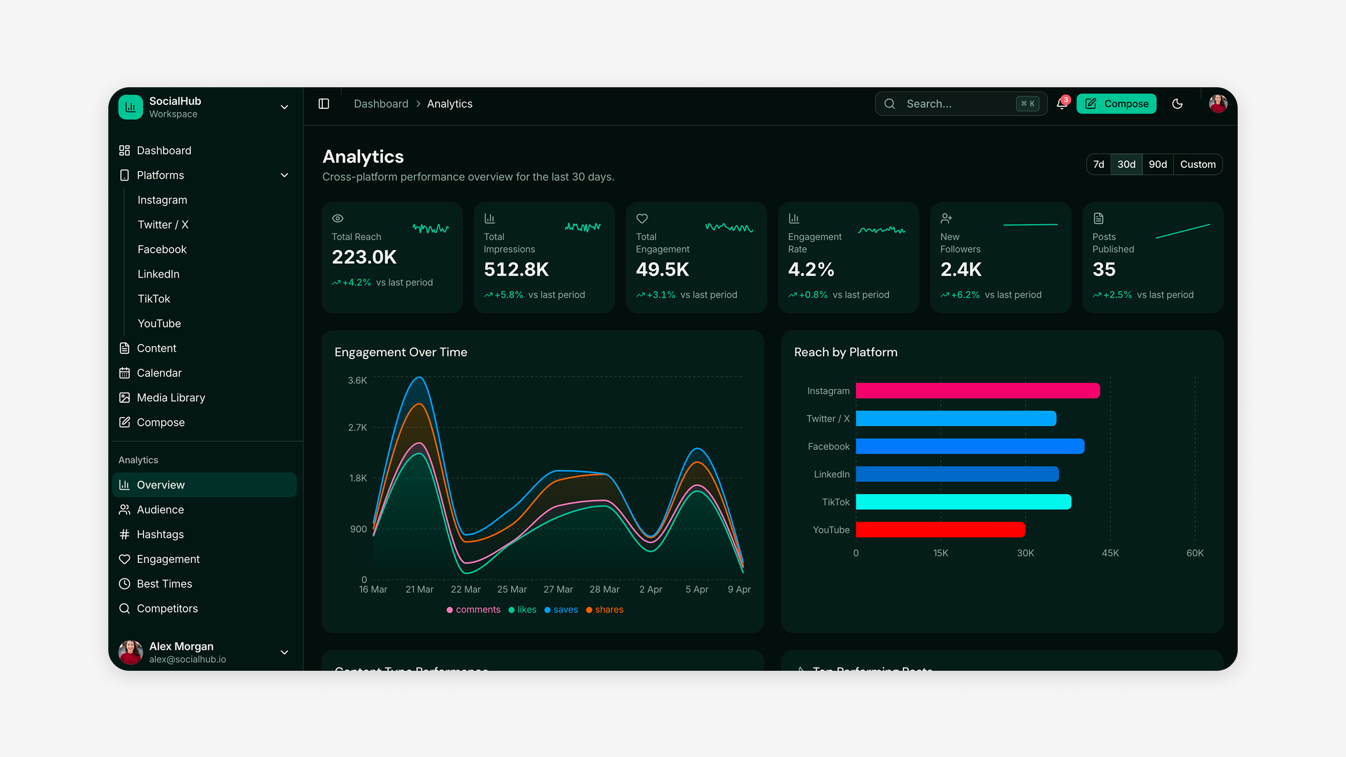Toggle the sidebar panel icon
Viewport: 1346px width, 757px height.
coord(324,104)
